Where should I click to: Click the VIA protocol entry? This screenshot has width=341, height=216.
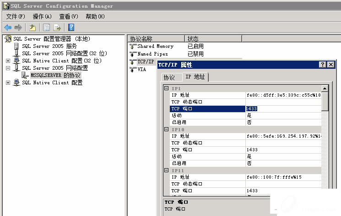pyautogui.click(x=141, y=69)
